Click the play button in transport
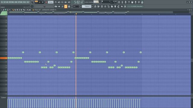 tap(40, 2)
